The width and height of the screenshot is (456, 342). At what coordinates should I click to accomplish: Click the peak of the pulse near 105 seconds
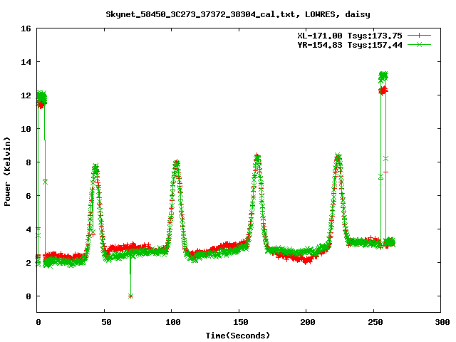[x=176, y=162]
